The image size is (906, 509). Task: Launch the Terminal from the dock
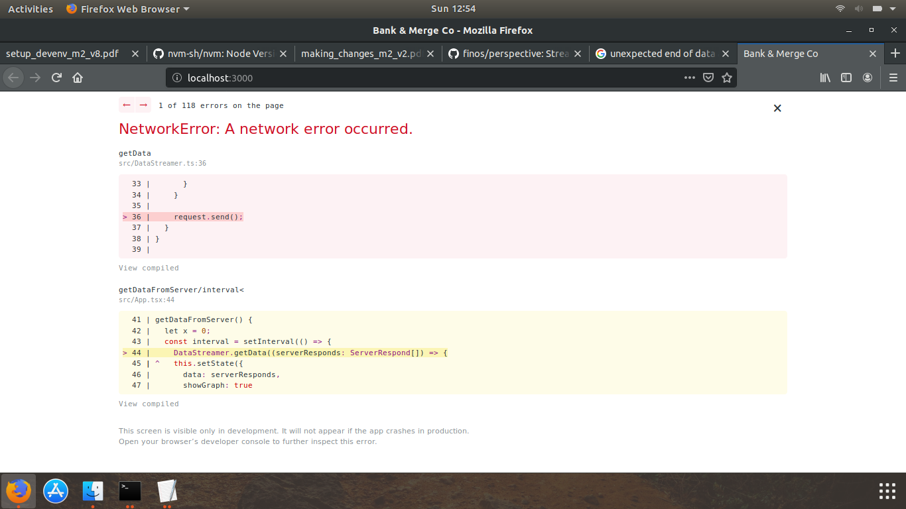(x=129, y=491)
